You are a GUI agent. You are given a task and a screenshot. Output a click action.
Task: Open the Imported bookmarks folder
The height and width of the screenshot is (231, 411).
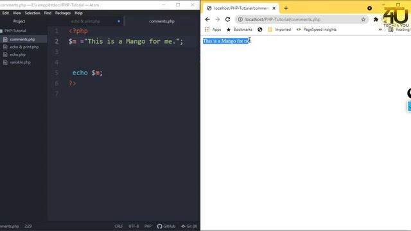(x=279, y=30)
